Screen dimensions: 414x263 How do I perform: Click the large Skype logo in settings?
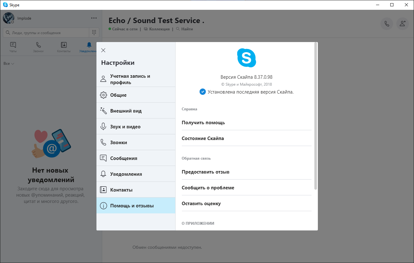tap(246, 58)
